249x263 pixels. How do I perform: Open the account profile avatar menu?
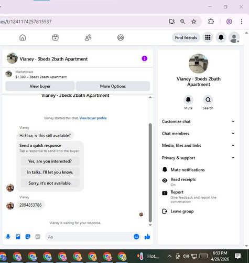pyautogui.click(x=234, y=37)
